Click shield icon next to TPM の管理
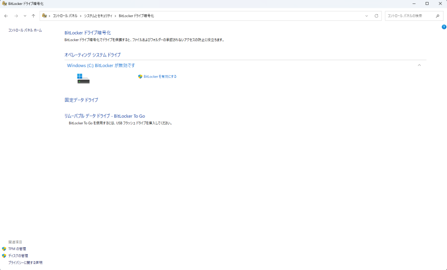447x270 pixels. 4,249
